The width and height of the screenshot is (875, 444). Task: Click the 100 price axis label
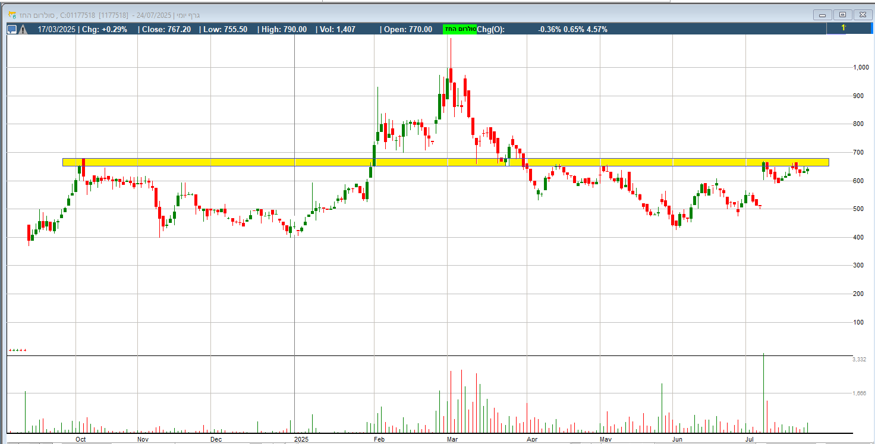point(858,323)
